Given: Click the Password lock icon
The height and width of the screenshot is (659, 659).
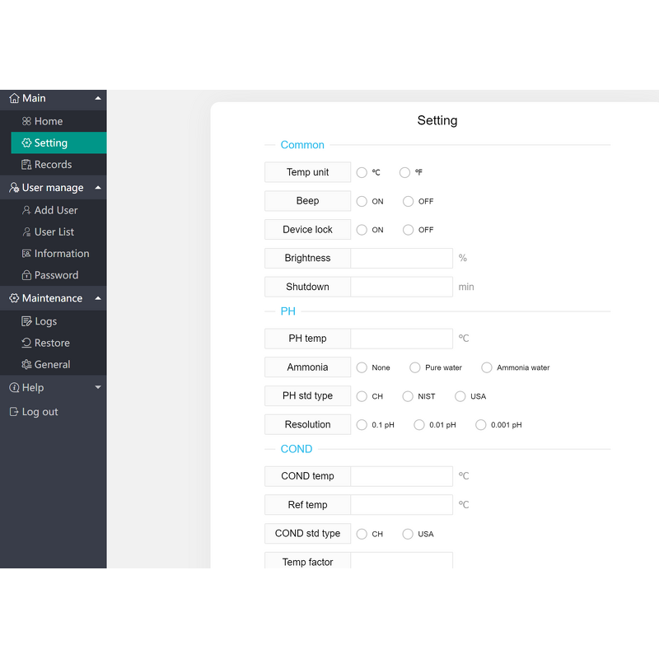Looking at the screenshot, I should 26,275.
